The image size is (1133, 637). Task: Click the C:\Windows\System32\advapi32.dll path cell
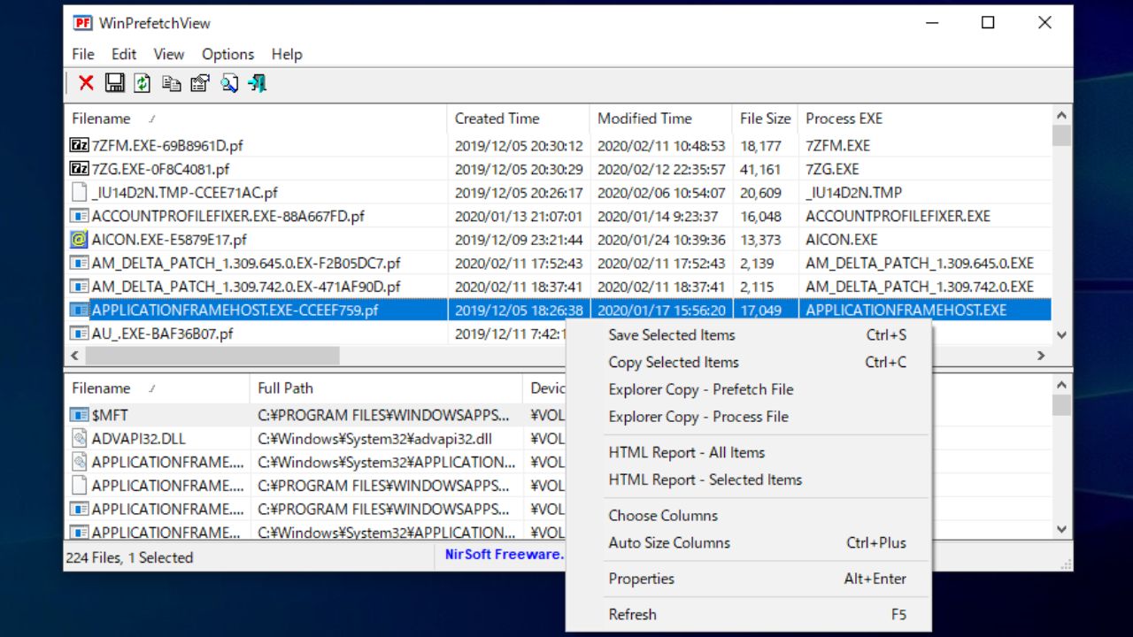click(375, 439)
